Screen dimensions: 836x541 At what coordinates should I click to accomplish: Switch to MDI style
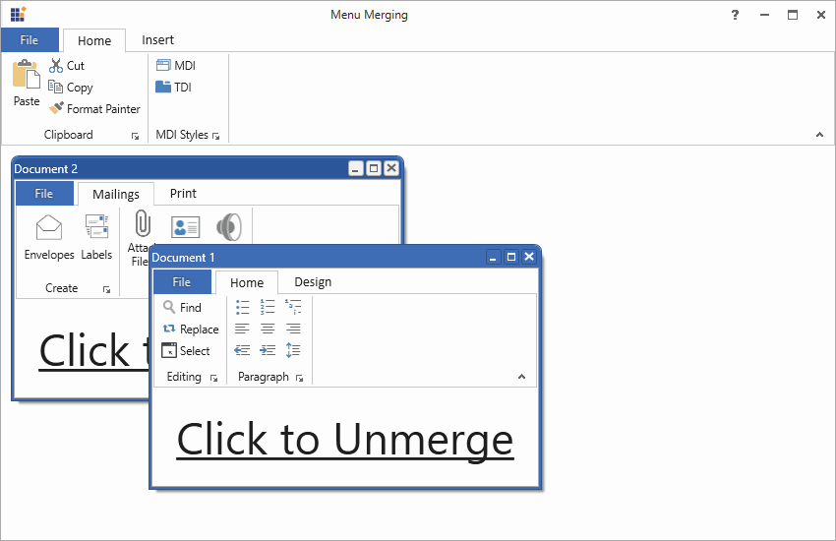(x=175, y=66)
